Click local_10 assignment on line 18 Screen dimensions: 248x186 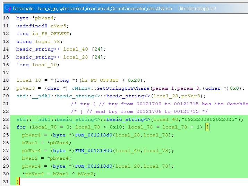click(x=29, y=80)
